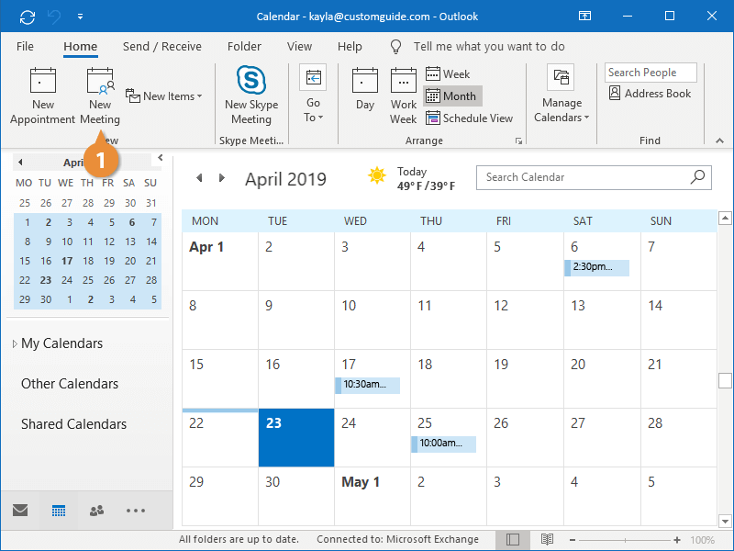
Task: Click the zoom in plus button
Action: [x=677, y=540]
